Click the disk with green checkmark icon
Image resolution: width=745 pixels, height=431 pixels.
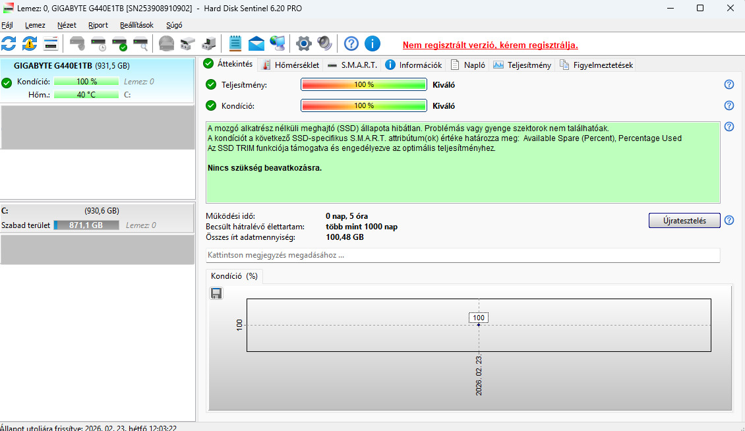click(119, 43)
